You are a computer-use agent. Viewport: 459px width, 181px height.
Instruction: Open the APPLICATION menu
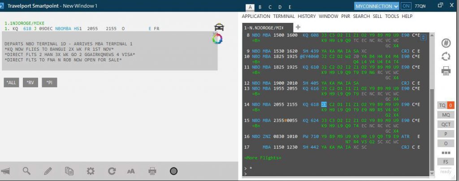click(256, 17)
